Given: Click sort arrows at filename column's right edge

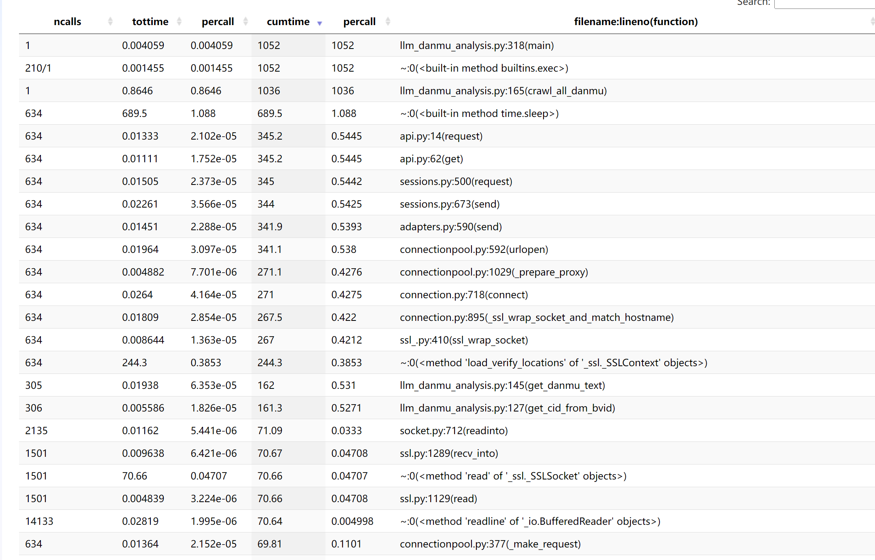Looking at the screenshot, I should click(x=872, y=21).
